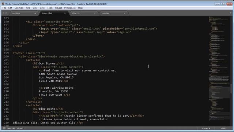
Task: Open the Tools menu
Action: pyautogui.click(x=50, y=8)
